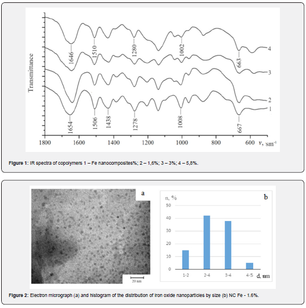This screenshot has height=308, width=306.
Task: Click the 1800 tick on wavenumber axis
Action: point(45,142)
